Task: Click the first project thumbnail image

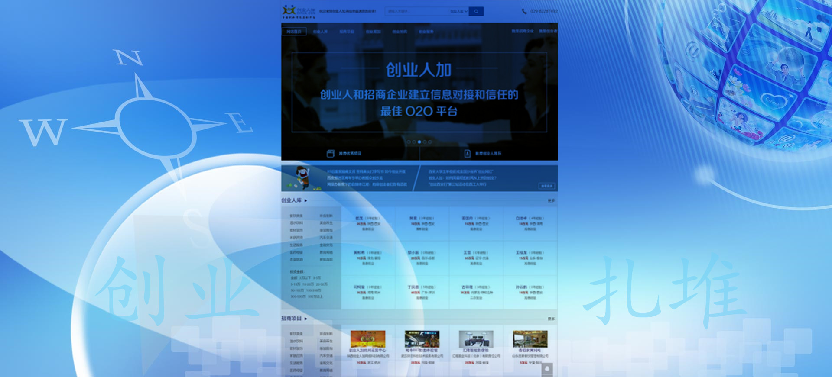Action: 368,339
